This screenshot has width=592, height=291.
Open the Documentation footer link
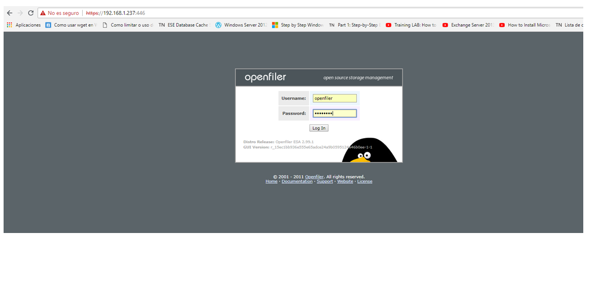click(297, 182)
